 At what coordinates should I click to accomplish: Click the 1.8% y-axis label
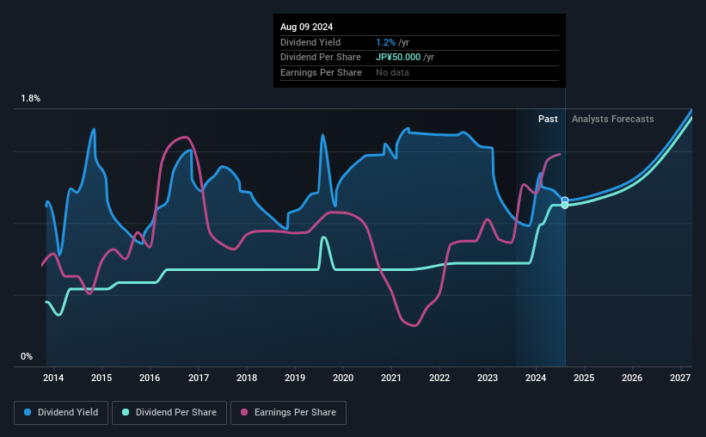(x=30, y=98)
